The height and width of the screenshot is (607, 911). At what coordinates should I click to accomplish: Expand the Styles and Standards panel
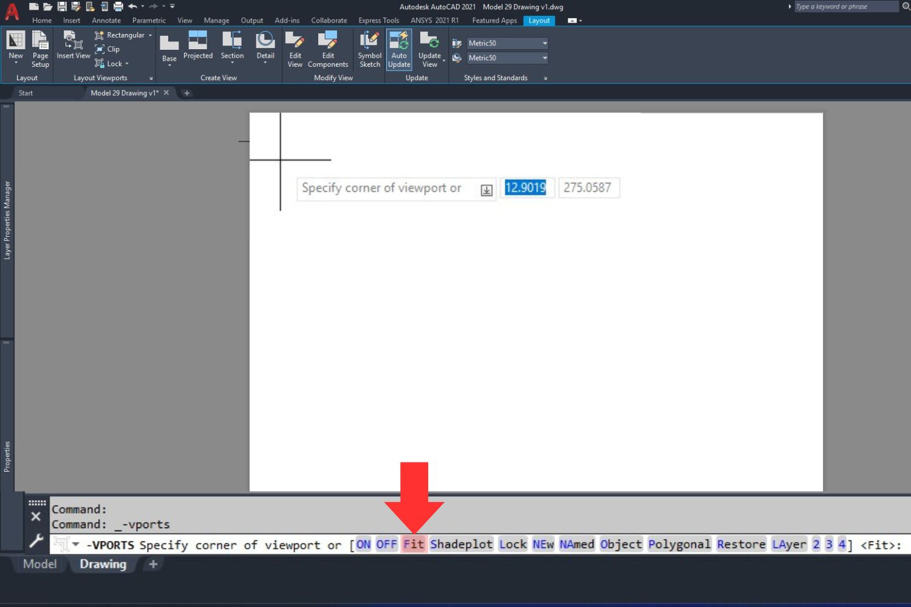(x=545, y=78)
